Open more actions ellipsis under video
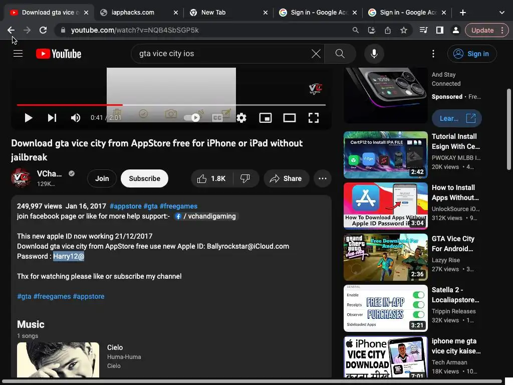Image resolution: width=513 pixels, height=385 pixels. pyautogui.click(x=322, y=178)
